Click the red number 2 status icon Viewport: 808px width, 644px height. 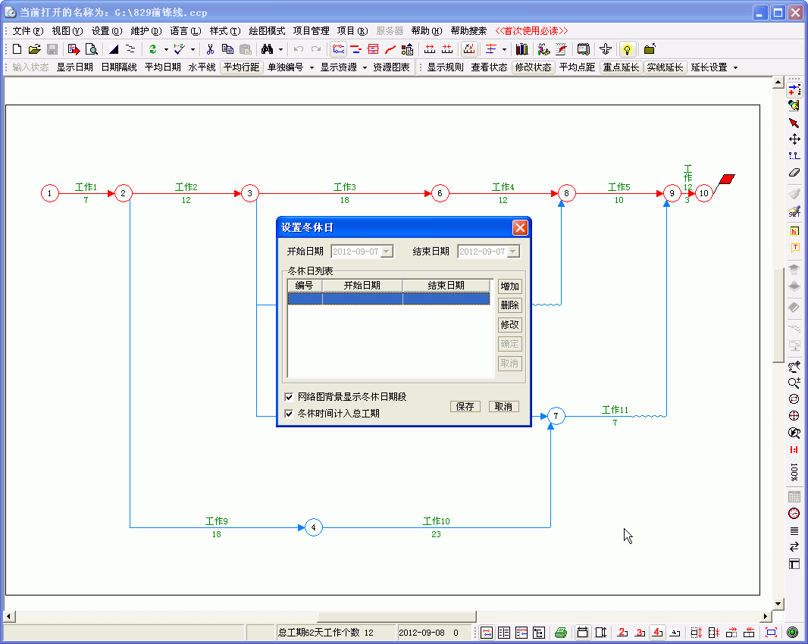pyautogui.click(x=622, y=632)
